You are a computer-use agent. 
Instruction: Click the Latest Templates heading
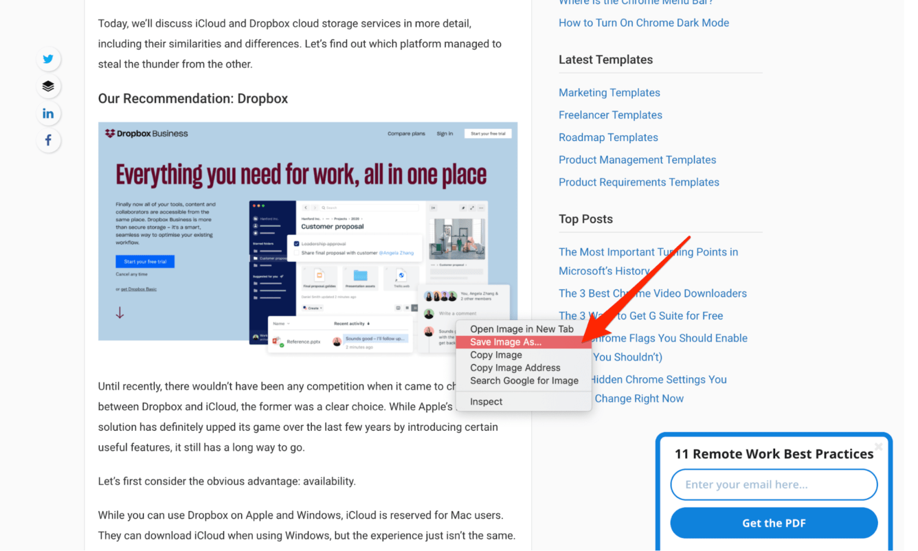(x=605, y=60)
